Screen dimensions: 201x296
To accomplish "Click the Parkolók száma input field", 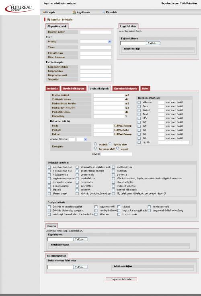I will tap(109, 112).
